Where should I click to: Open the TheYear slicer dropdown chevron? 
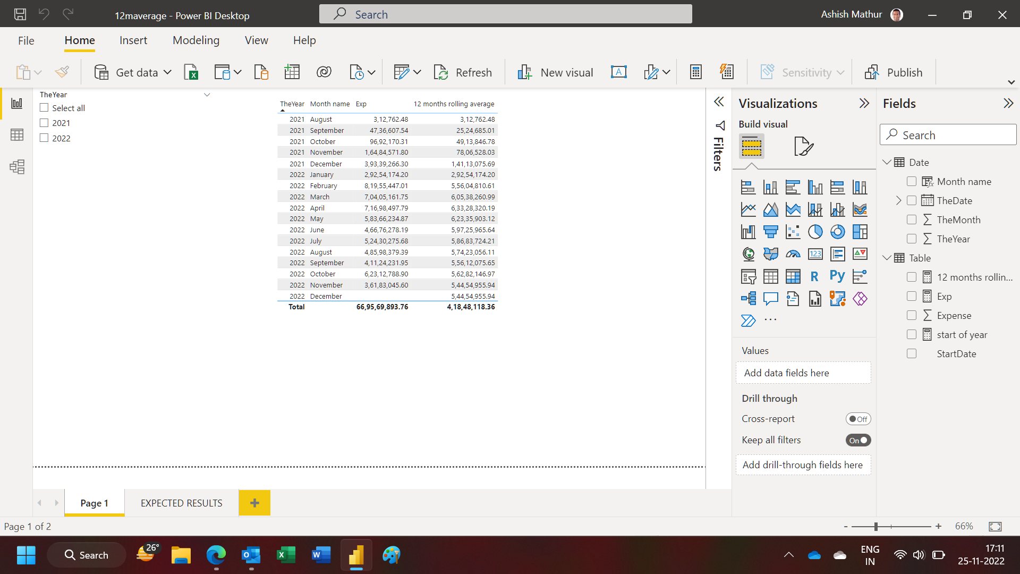(207, 95)
